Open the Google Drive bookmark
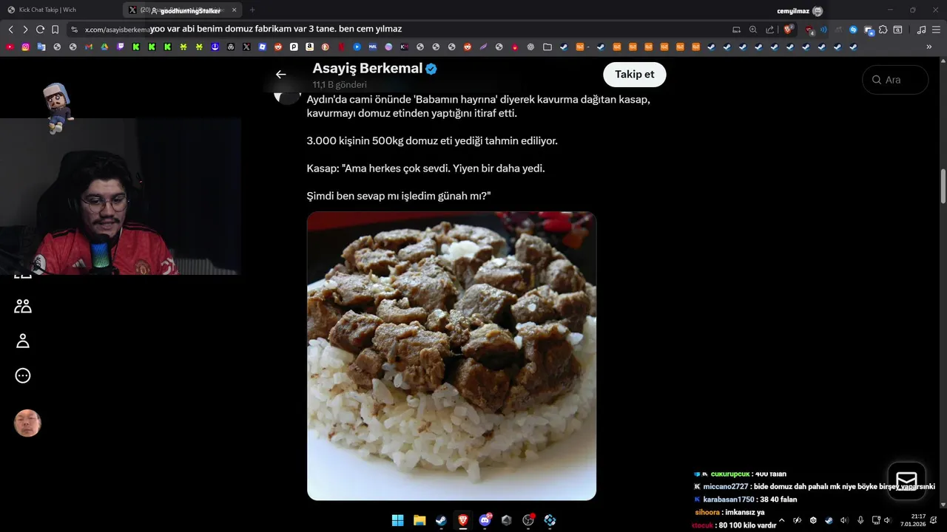The width and height of the screenshot is (947, 532). (104, 47)
